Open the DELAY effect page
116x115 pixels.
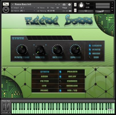pyautogui.click(x=72, y=77)
